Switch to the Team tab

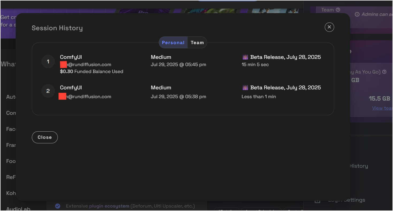[x=197, y=43]
